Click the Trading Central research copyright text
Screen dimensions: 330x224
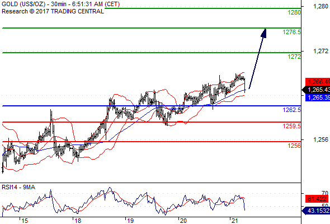[53, 11]
